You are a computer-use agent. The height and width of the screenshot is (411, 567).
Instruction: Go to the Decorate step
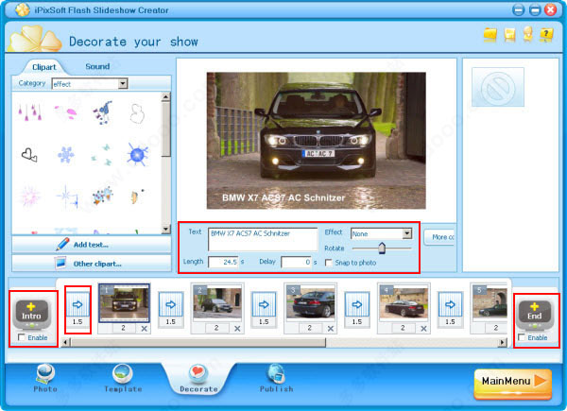point(198,379)
